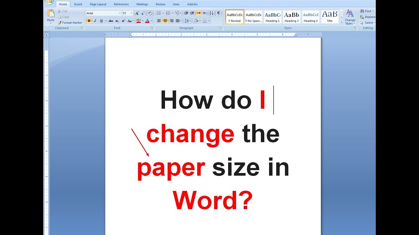The height and width of the screenshot is (235, 419).
Task: Open Font dialog launcher
Action: (x=152, y=28)
